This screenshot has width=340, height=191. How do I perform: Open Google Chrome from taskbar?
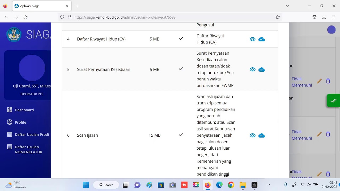tap(231, 185)
